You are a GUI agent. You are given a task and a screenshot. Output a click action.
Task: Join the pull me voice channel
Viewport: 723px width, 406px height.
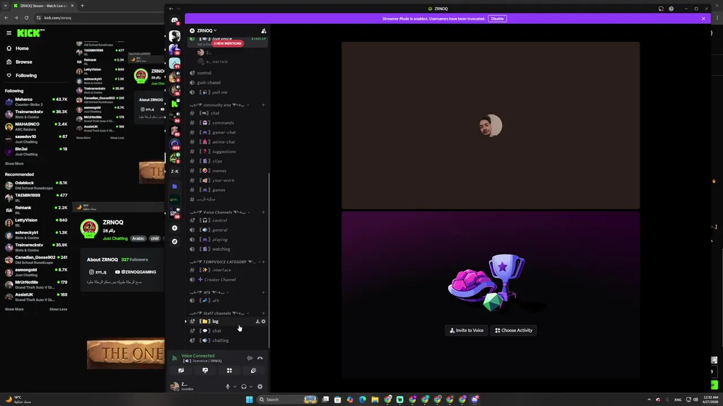(x=227, y=92)
